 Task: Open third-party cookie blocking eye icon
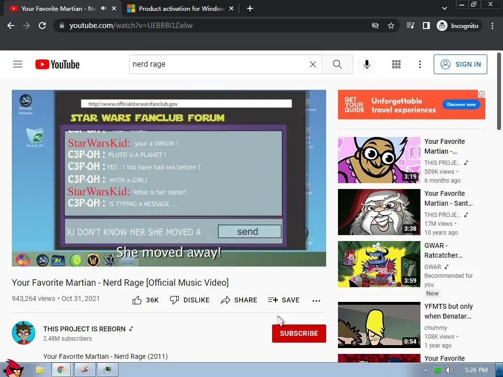[375, 26]
